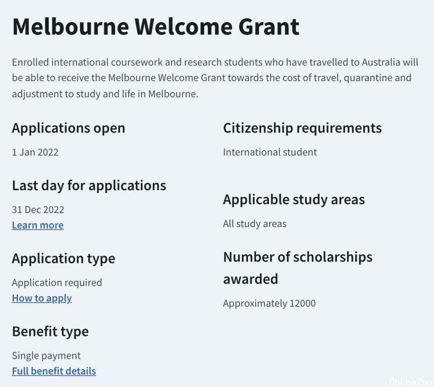Click Number of scholarships awarded heading

[x=298, y=268]
